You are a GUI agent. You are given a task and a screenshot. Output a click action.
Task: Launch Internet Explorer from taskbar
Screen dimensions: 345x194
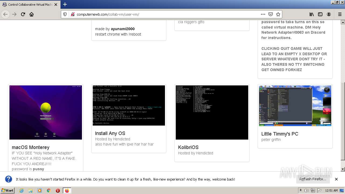[x=21, y=190]
